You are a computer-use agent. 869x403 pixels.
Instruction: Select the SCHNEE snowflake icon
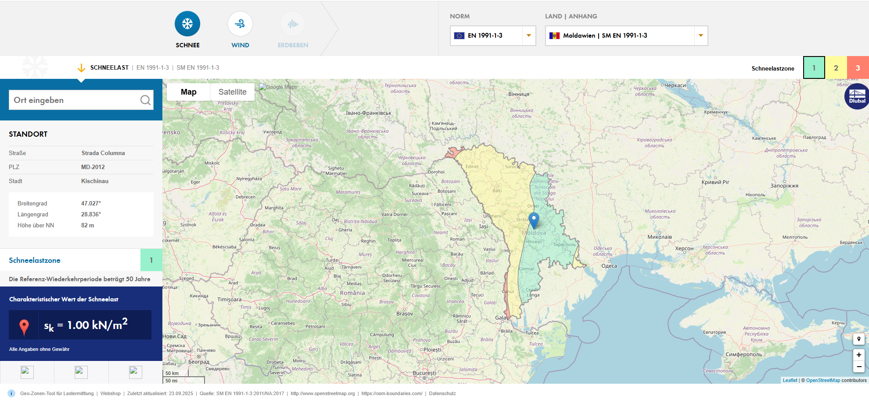pos(187,24)
